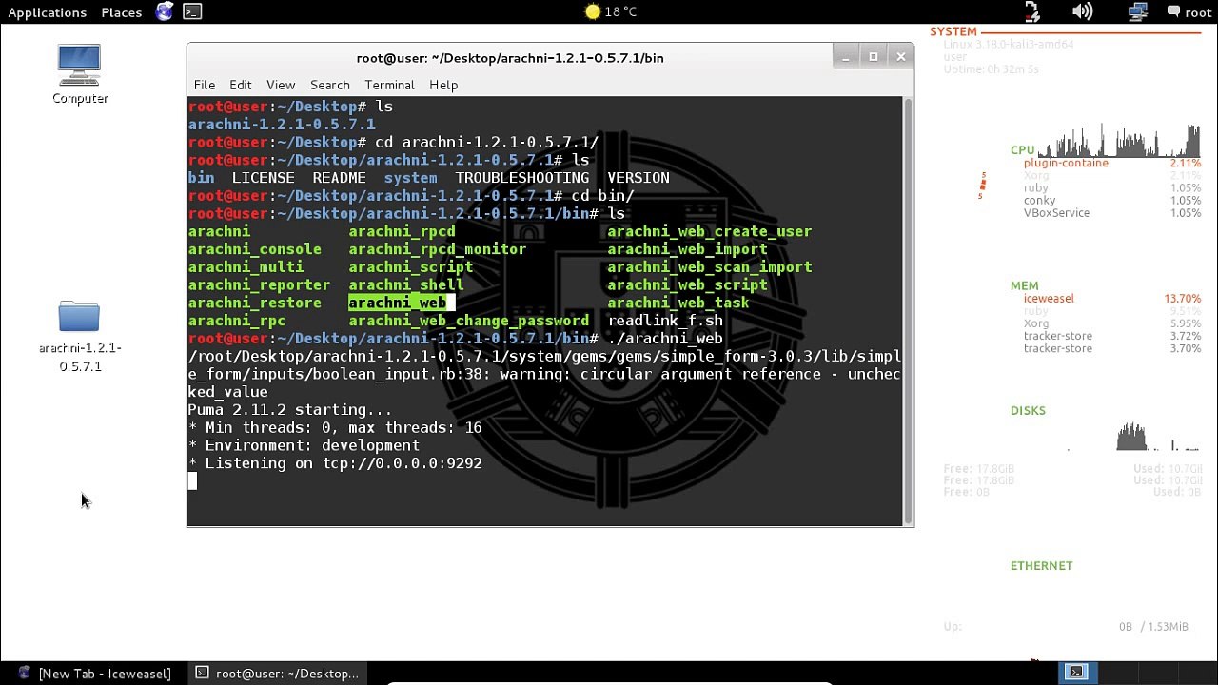Click the LICENSE file name
The image size is (1218, 685).
click(264, 178)
